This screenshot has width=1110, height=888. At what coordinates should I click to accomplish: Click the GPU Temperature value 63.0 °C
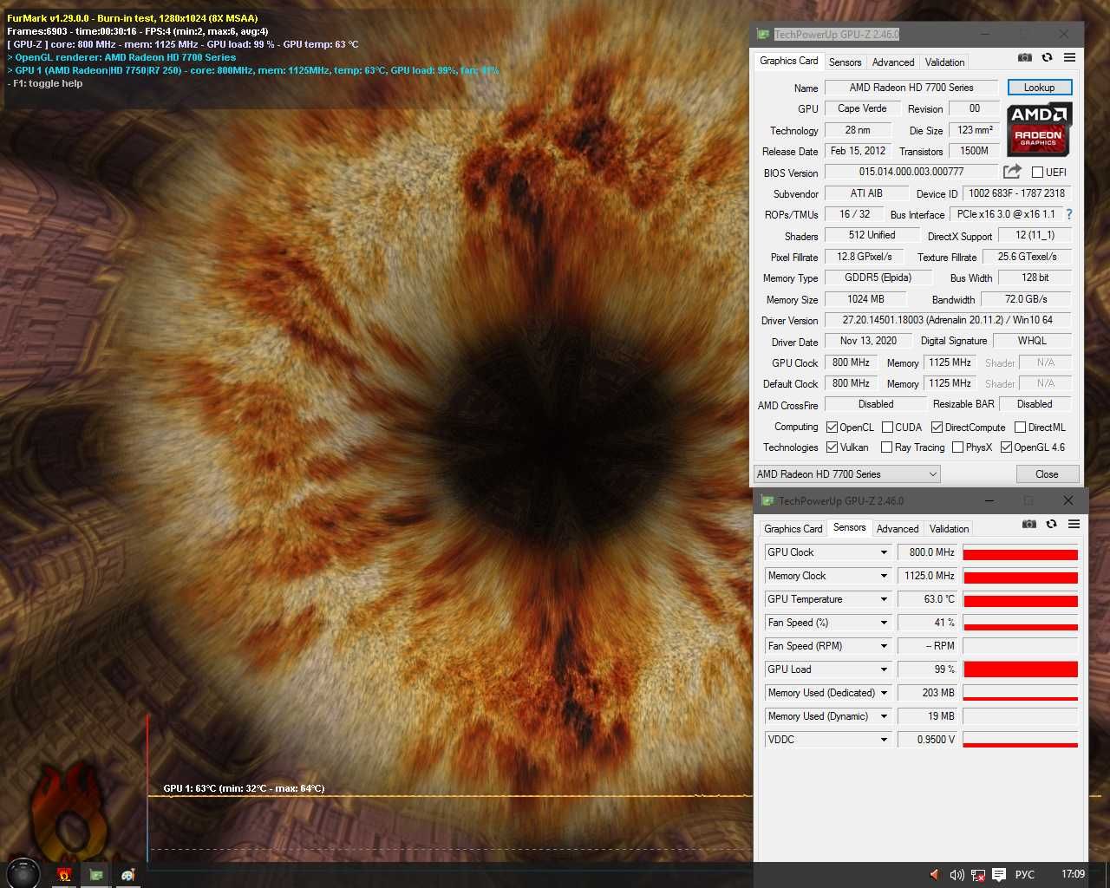point(928,599)
